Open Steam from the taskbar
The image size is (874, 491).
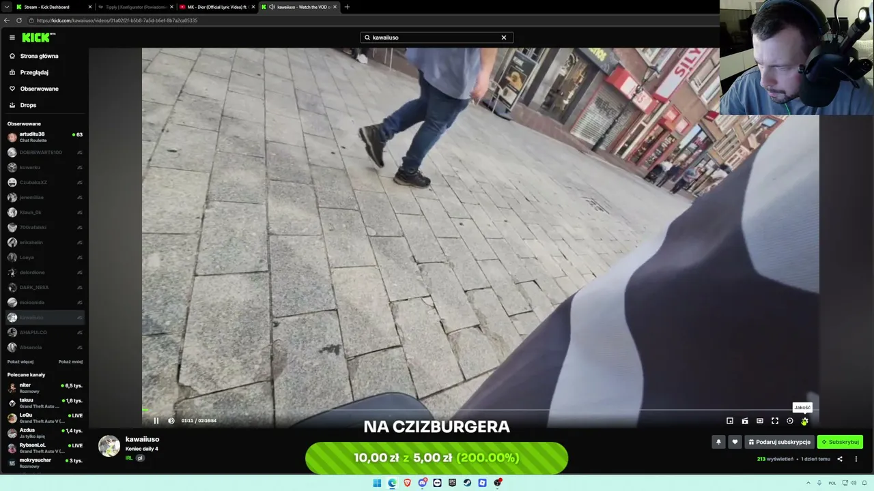468,483
